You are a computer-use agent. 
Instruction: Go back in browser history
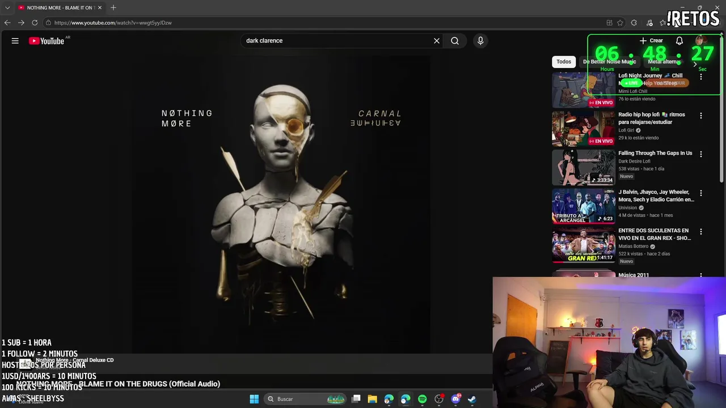click(7, 23)
